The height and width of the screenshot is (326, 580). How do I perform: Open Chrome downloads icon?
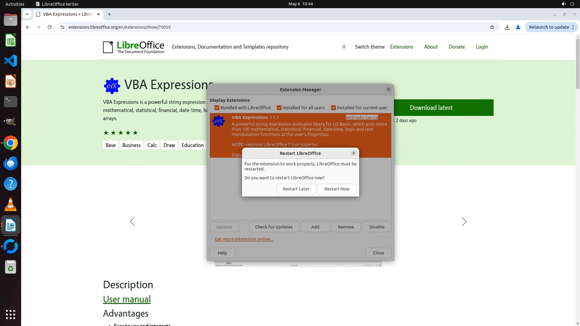click(507, 27)
